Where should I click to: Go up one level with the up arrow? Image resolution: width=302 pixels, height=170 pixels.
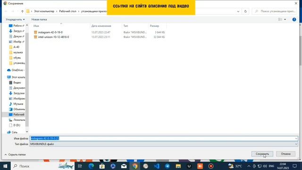coord(22,11)
